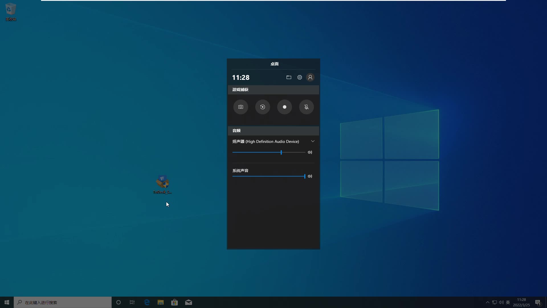The height and width of the screenshot is (308, 547).
Task: Open File Explorer from taskbar
Action: [x=161, y=302]
